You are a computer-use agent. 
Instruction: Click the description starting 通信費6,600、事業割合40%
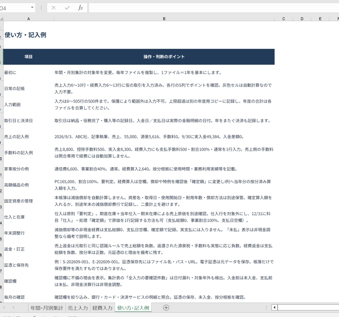click(164, 169)
